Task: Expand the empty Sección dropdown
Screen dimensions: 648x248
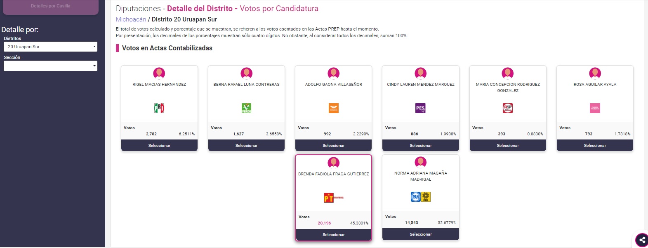Action: (50, 66)
